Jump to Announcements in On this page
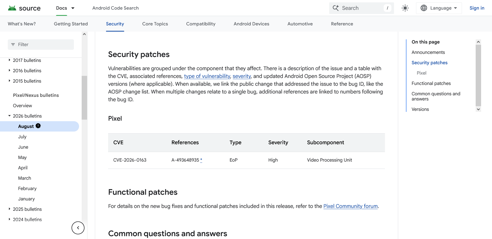The height and width of the screenshot is (239, 492). [x=428, y=52]
